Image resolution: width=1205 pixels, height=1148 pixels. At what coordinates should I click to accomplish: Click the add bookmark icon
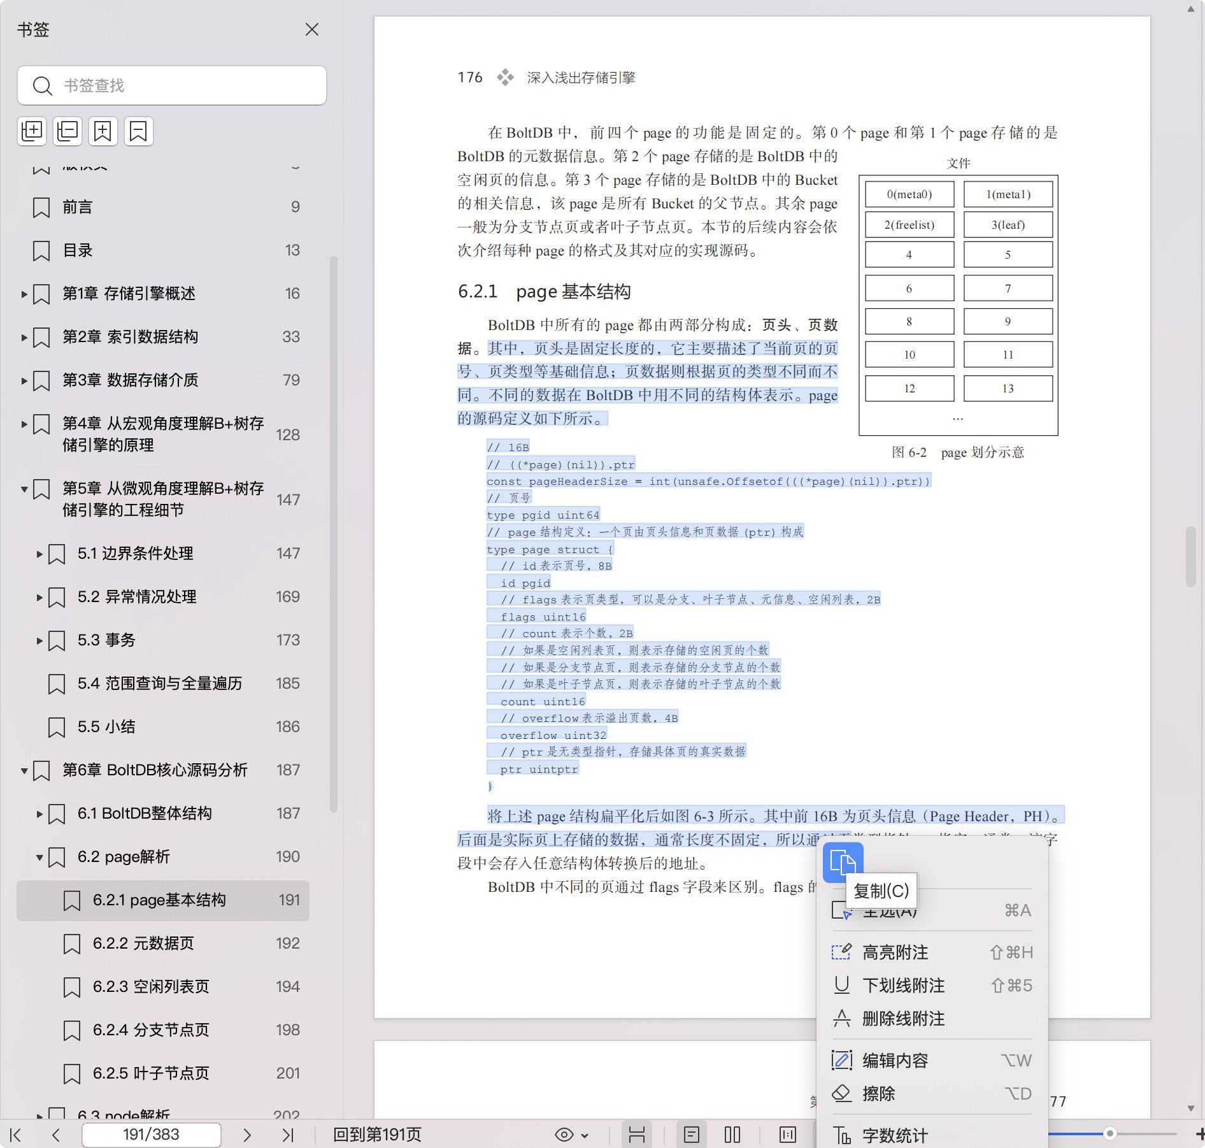(x=103, y=131)
